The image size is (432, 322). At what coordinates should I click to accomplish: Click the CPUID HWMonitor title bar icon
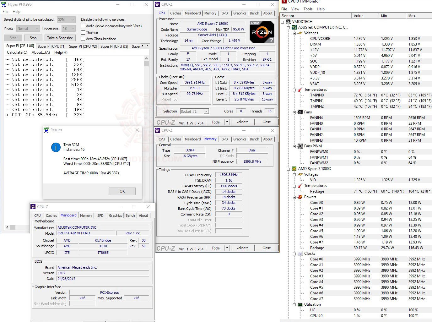pyautogui.click(x=284, y=2)
